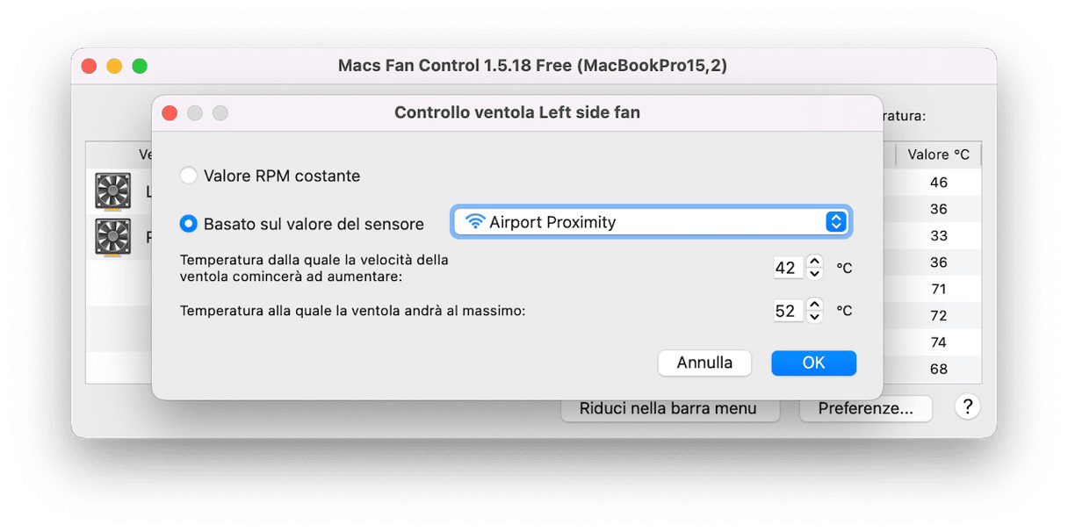Click the yellow minimize button of main window
The height and width of the screenshot is (532, 1068).
point(114,66)
